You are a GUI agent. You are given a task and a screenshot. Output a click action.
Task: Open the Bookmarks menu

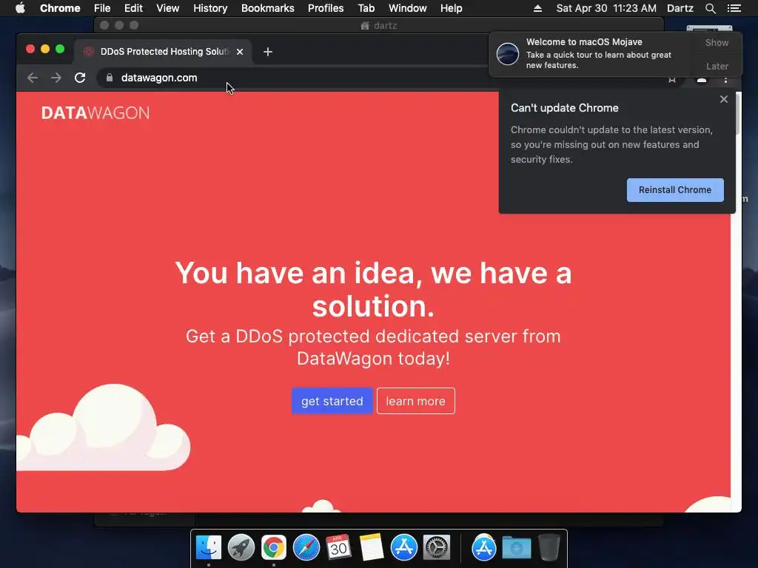[x=267, y=8]
